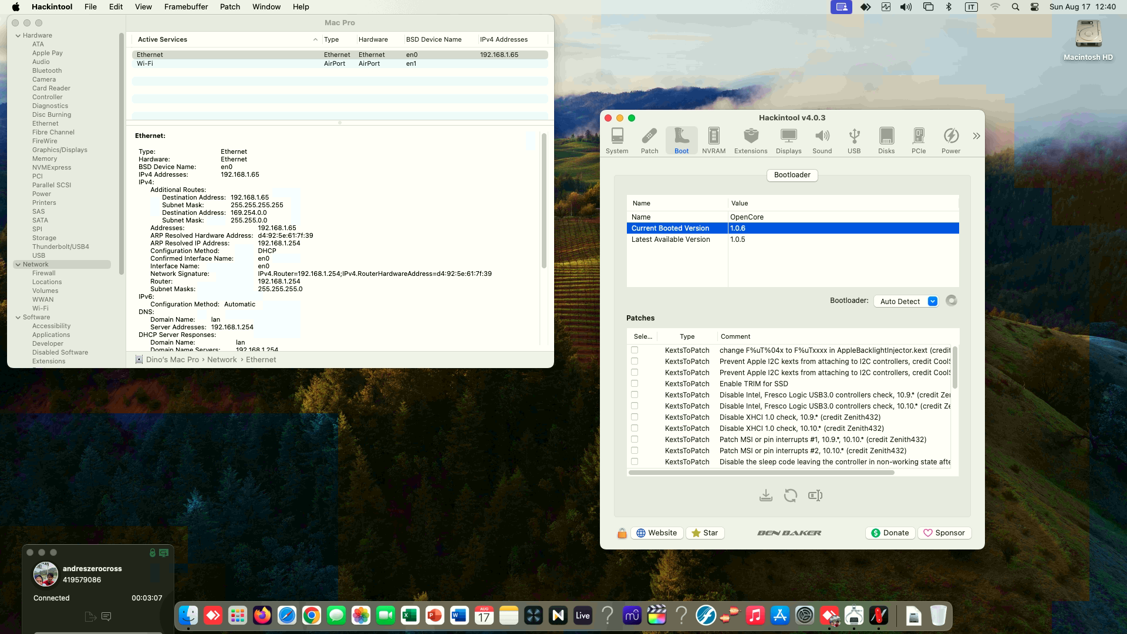Viewport: 1127px width, 634px height.
Task: Open the System tab in Hackintool
Action: 617,141
